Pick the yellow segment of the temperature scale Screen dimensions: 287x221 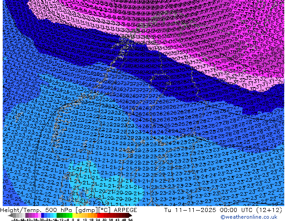74,216
